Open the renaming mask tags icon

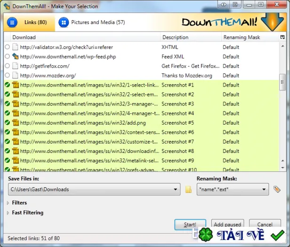coord(277,189)
